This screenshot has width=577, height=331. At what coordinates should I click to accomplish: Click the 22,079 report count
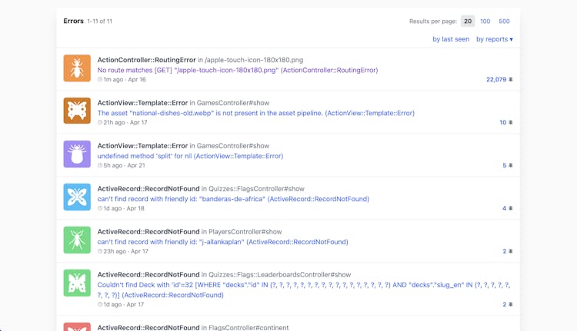[x=496, y=79]
